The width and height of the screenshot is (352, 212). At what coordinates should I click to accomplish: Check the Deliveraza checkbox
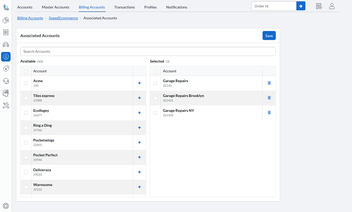pyautogui.click(x=26, y=172)
